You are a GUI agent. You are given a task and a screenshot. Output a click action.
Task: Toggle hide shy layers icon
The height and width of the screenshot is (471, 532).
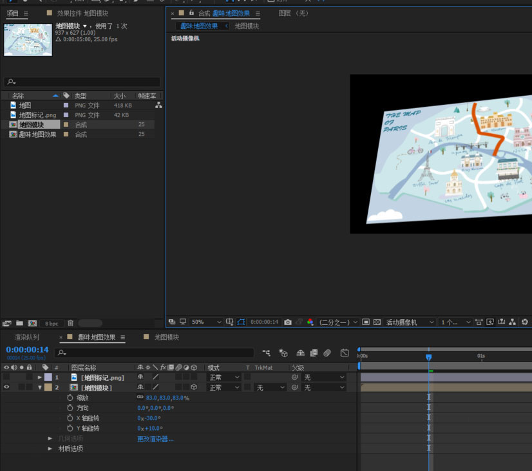pyautogui.click(x=300, y=353)
